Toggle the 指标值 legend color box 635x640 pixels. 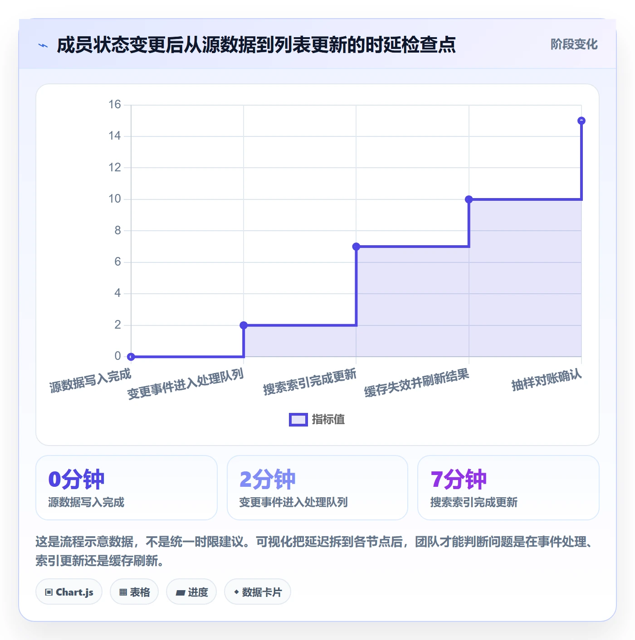(298, 420)
